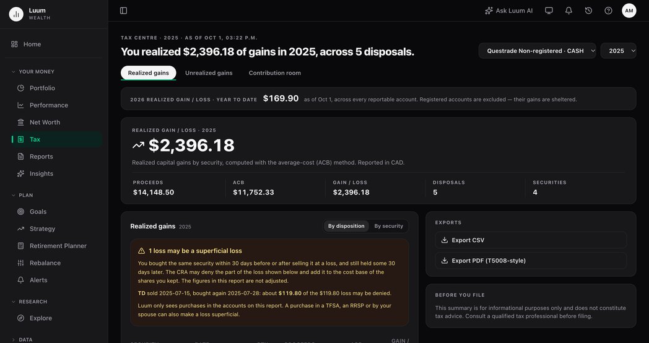Open Retirement Planner page
Viewport: 649px width, 343px height.
(x=56, y=246)
